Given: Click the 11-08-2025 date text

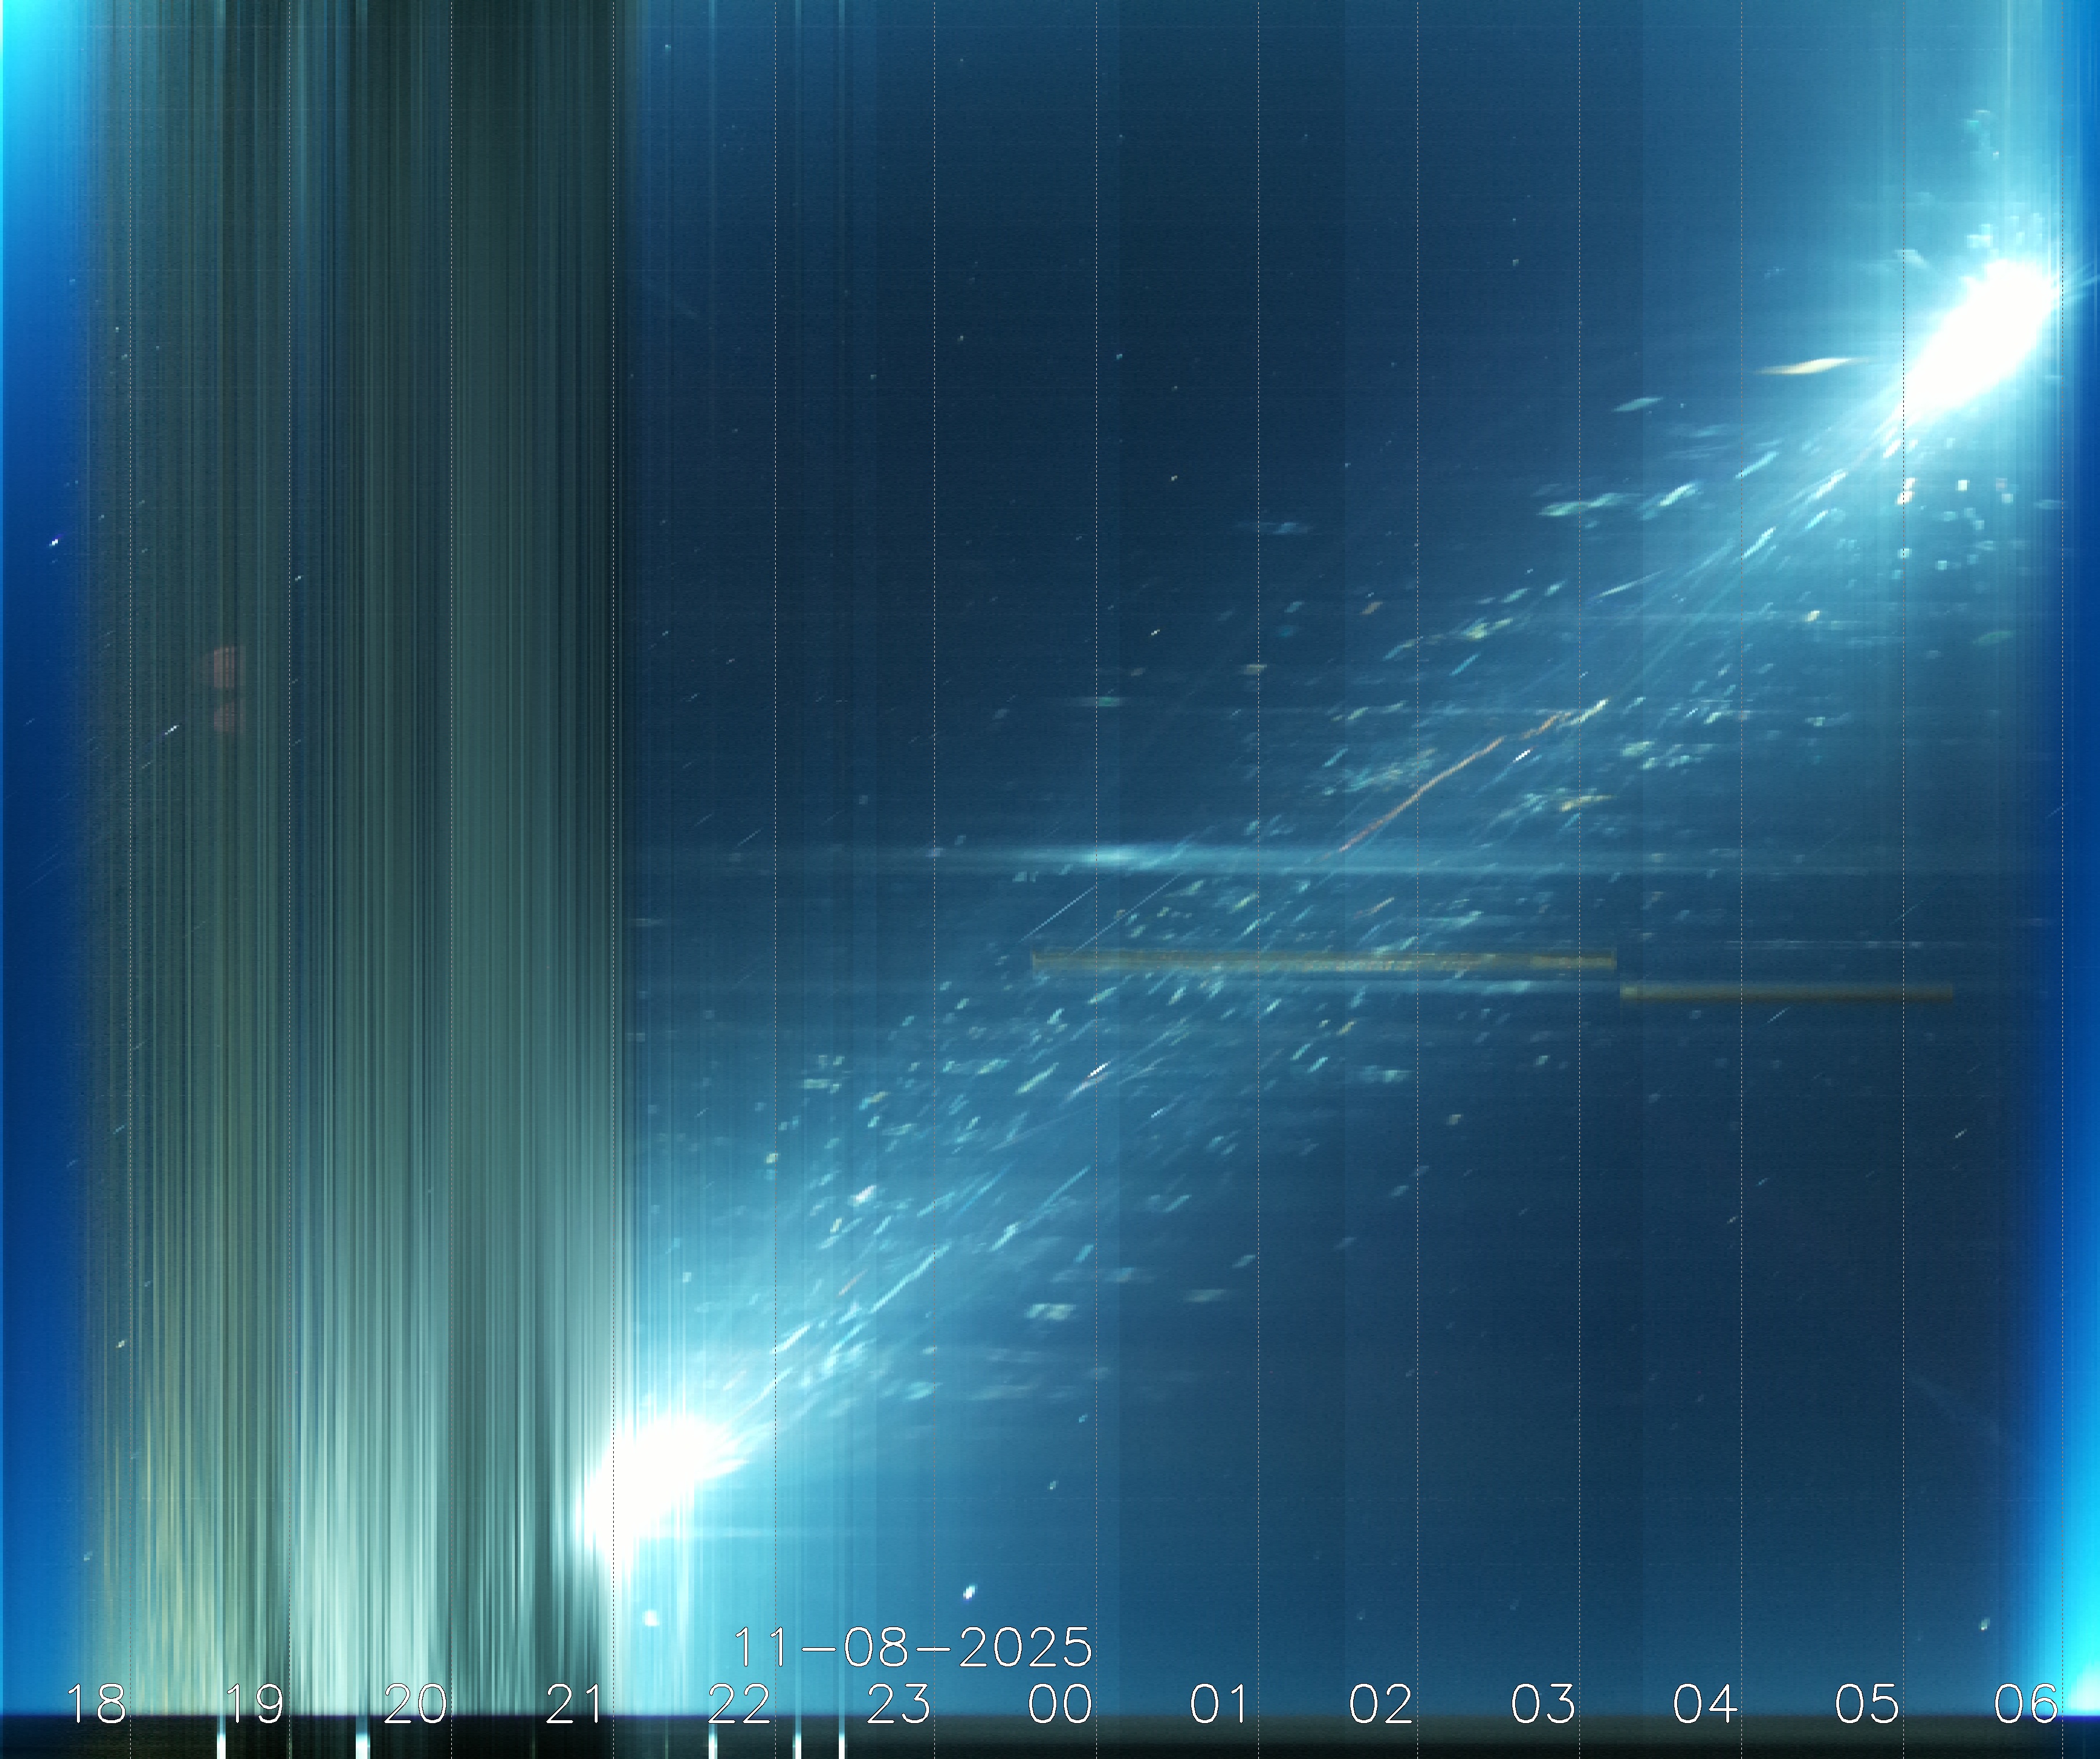Looking at the screenshot, I should (x=912, y=1647).
